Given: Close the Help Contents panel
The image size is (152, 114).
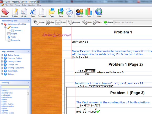Looking at the screenshot, I should point(29,51).
